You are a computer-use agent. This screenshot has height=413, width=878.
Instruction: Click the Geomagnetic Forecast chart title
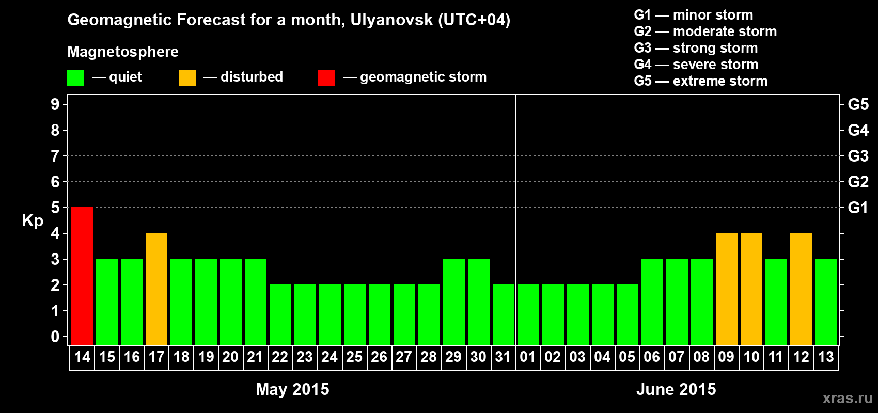click(x=289, y=20)
